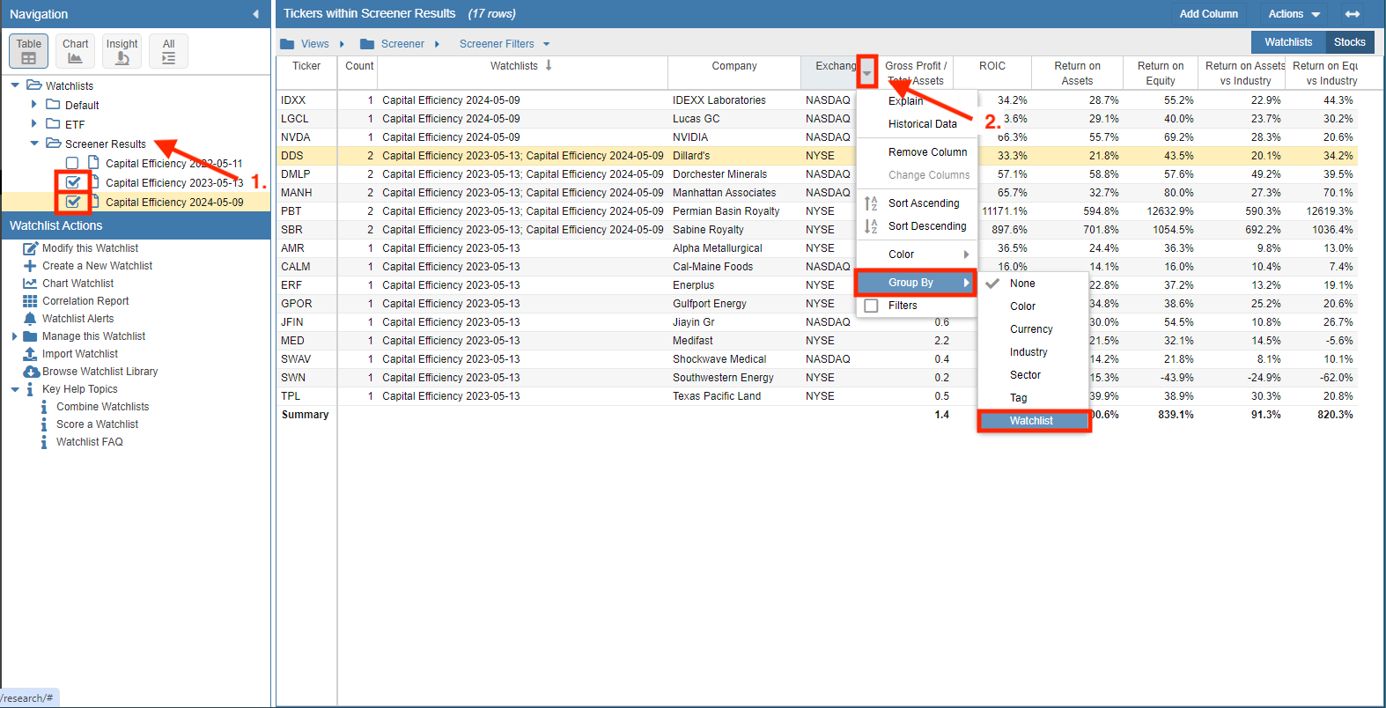Click the Manage this Watchlist folder icon

30,336
